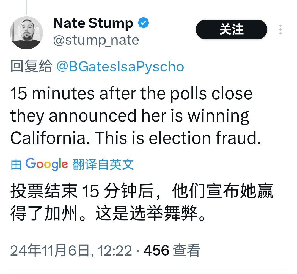The image size is (297, 274).
Task: Open Nate Stump's profile avatar
Action: click(x=26, y=33)
